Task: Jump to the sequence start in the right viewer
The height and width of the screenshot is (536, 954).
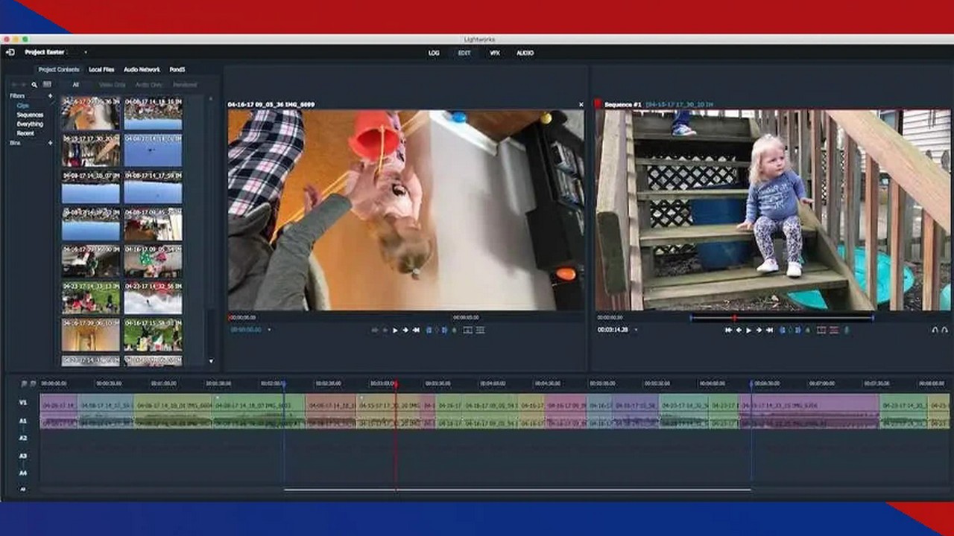Action: (x=728, y=330)
